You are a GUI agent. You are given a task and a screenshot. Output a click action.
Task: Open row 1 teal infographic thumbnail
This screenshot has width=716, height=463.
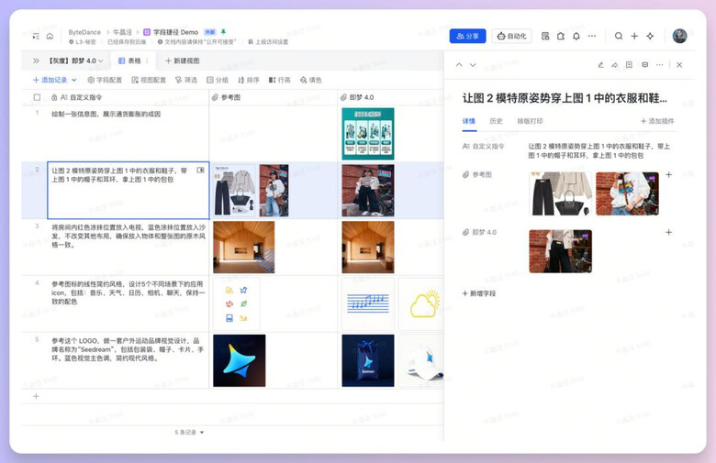tap(367, 134)
